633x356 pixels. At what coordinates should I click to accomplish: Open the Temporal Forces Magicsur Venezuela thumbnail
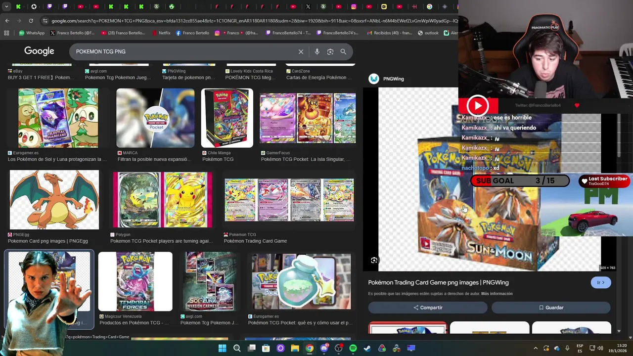135,281
